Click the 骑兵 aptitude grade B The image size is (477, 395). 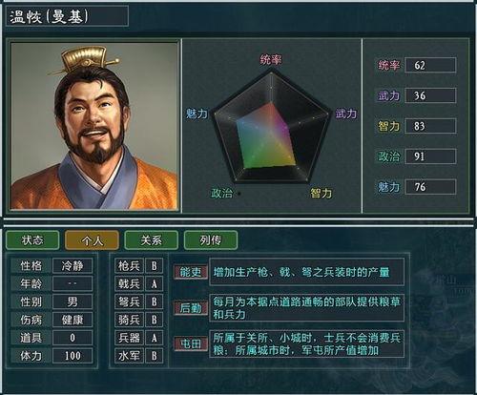point(154,320)
